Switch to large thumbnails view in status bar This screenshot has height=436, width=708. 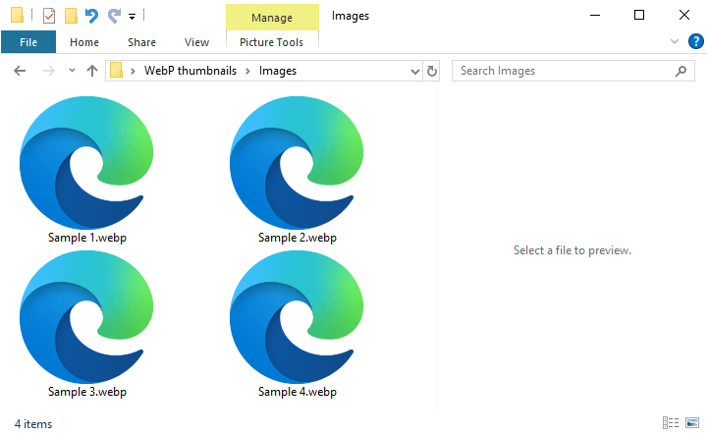pyautogui.click(x=692, y=423)
